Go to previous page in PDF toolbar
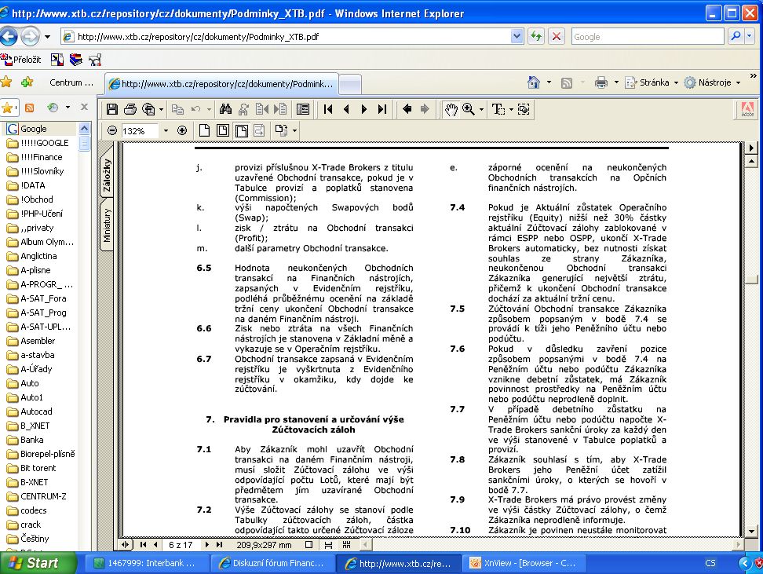The image size is (763, 574). click(x=346, y=109)
